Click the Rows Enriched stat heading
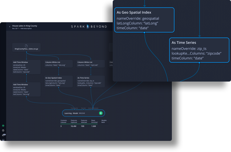 coord(94,121)
